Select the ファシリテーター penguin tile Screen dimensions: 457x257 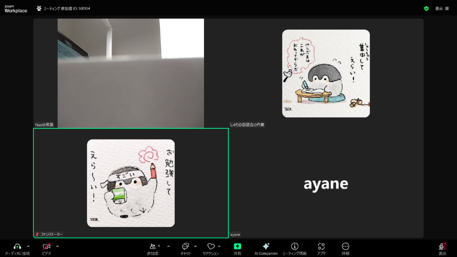point(131,183)
